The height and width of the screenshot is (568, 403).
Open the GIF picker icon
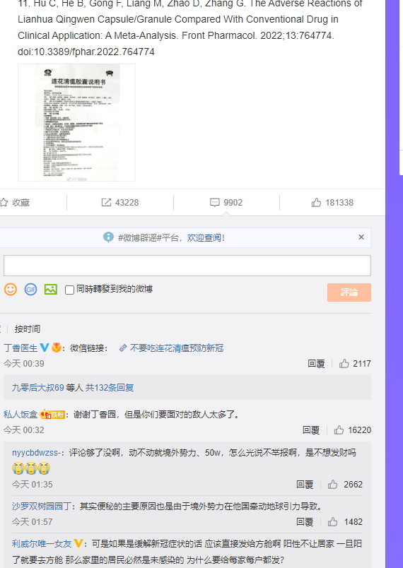[31, 289]
